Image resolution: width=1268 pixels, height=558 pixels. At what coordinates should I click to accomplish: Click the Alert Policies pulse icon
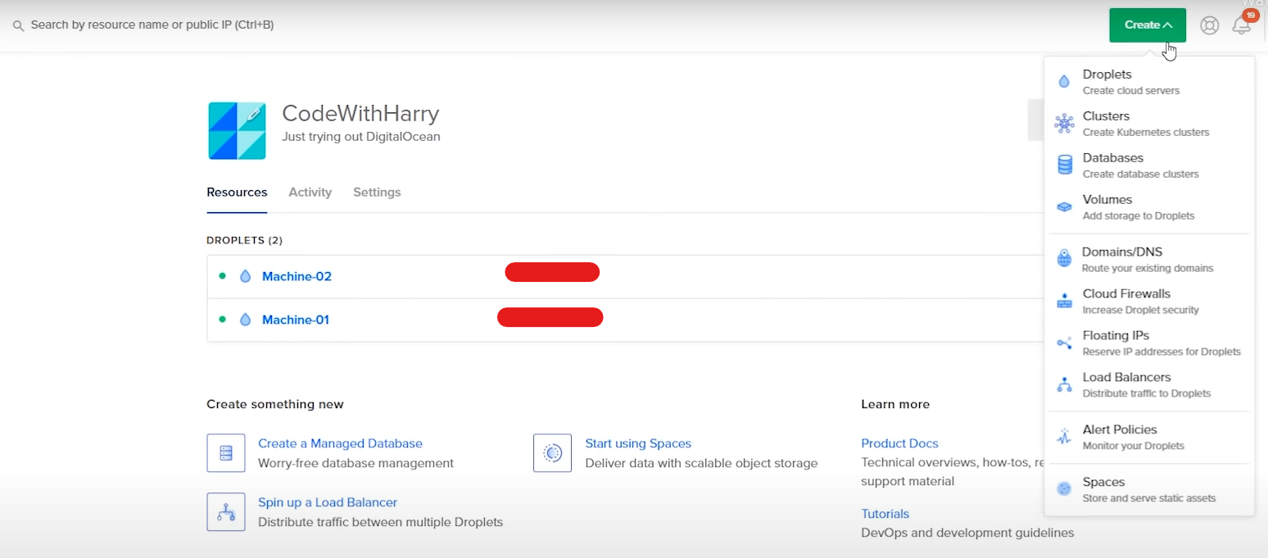click(x=1064, y=437)
